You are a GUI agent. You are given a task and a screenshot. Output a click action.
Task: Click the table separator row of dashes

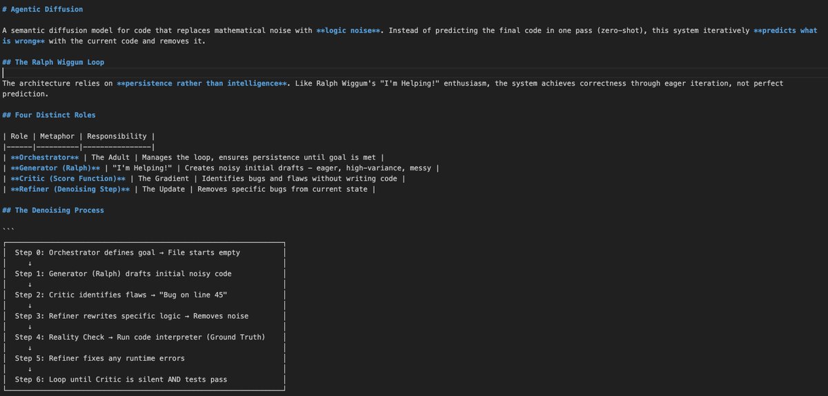78,146
